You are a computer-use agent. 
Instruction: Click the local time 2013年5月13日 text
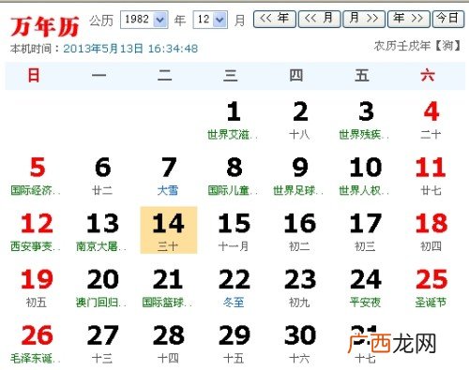[x=130, y=49]
